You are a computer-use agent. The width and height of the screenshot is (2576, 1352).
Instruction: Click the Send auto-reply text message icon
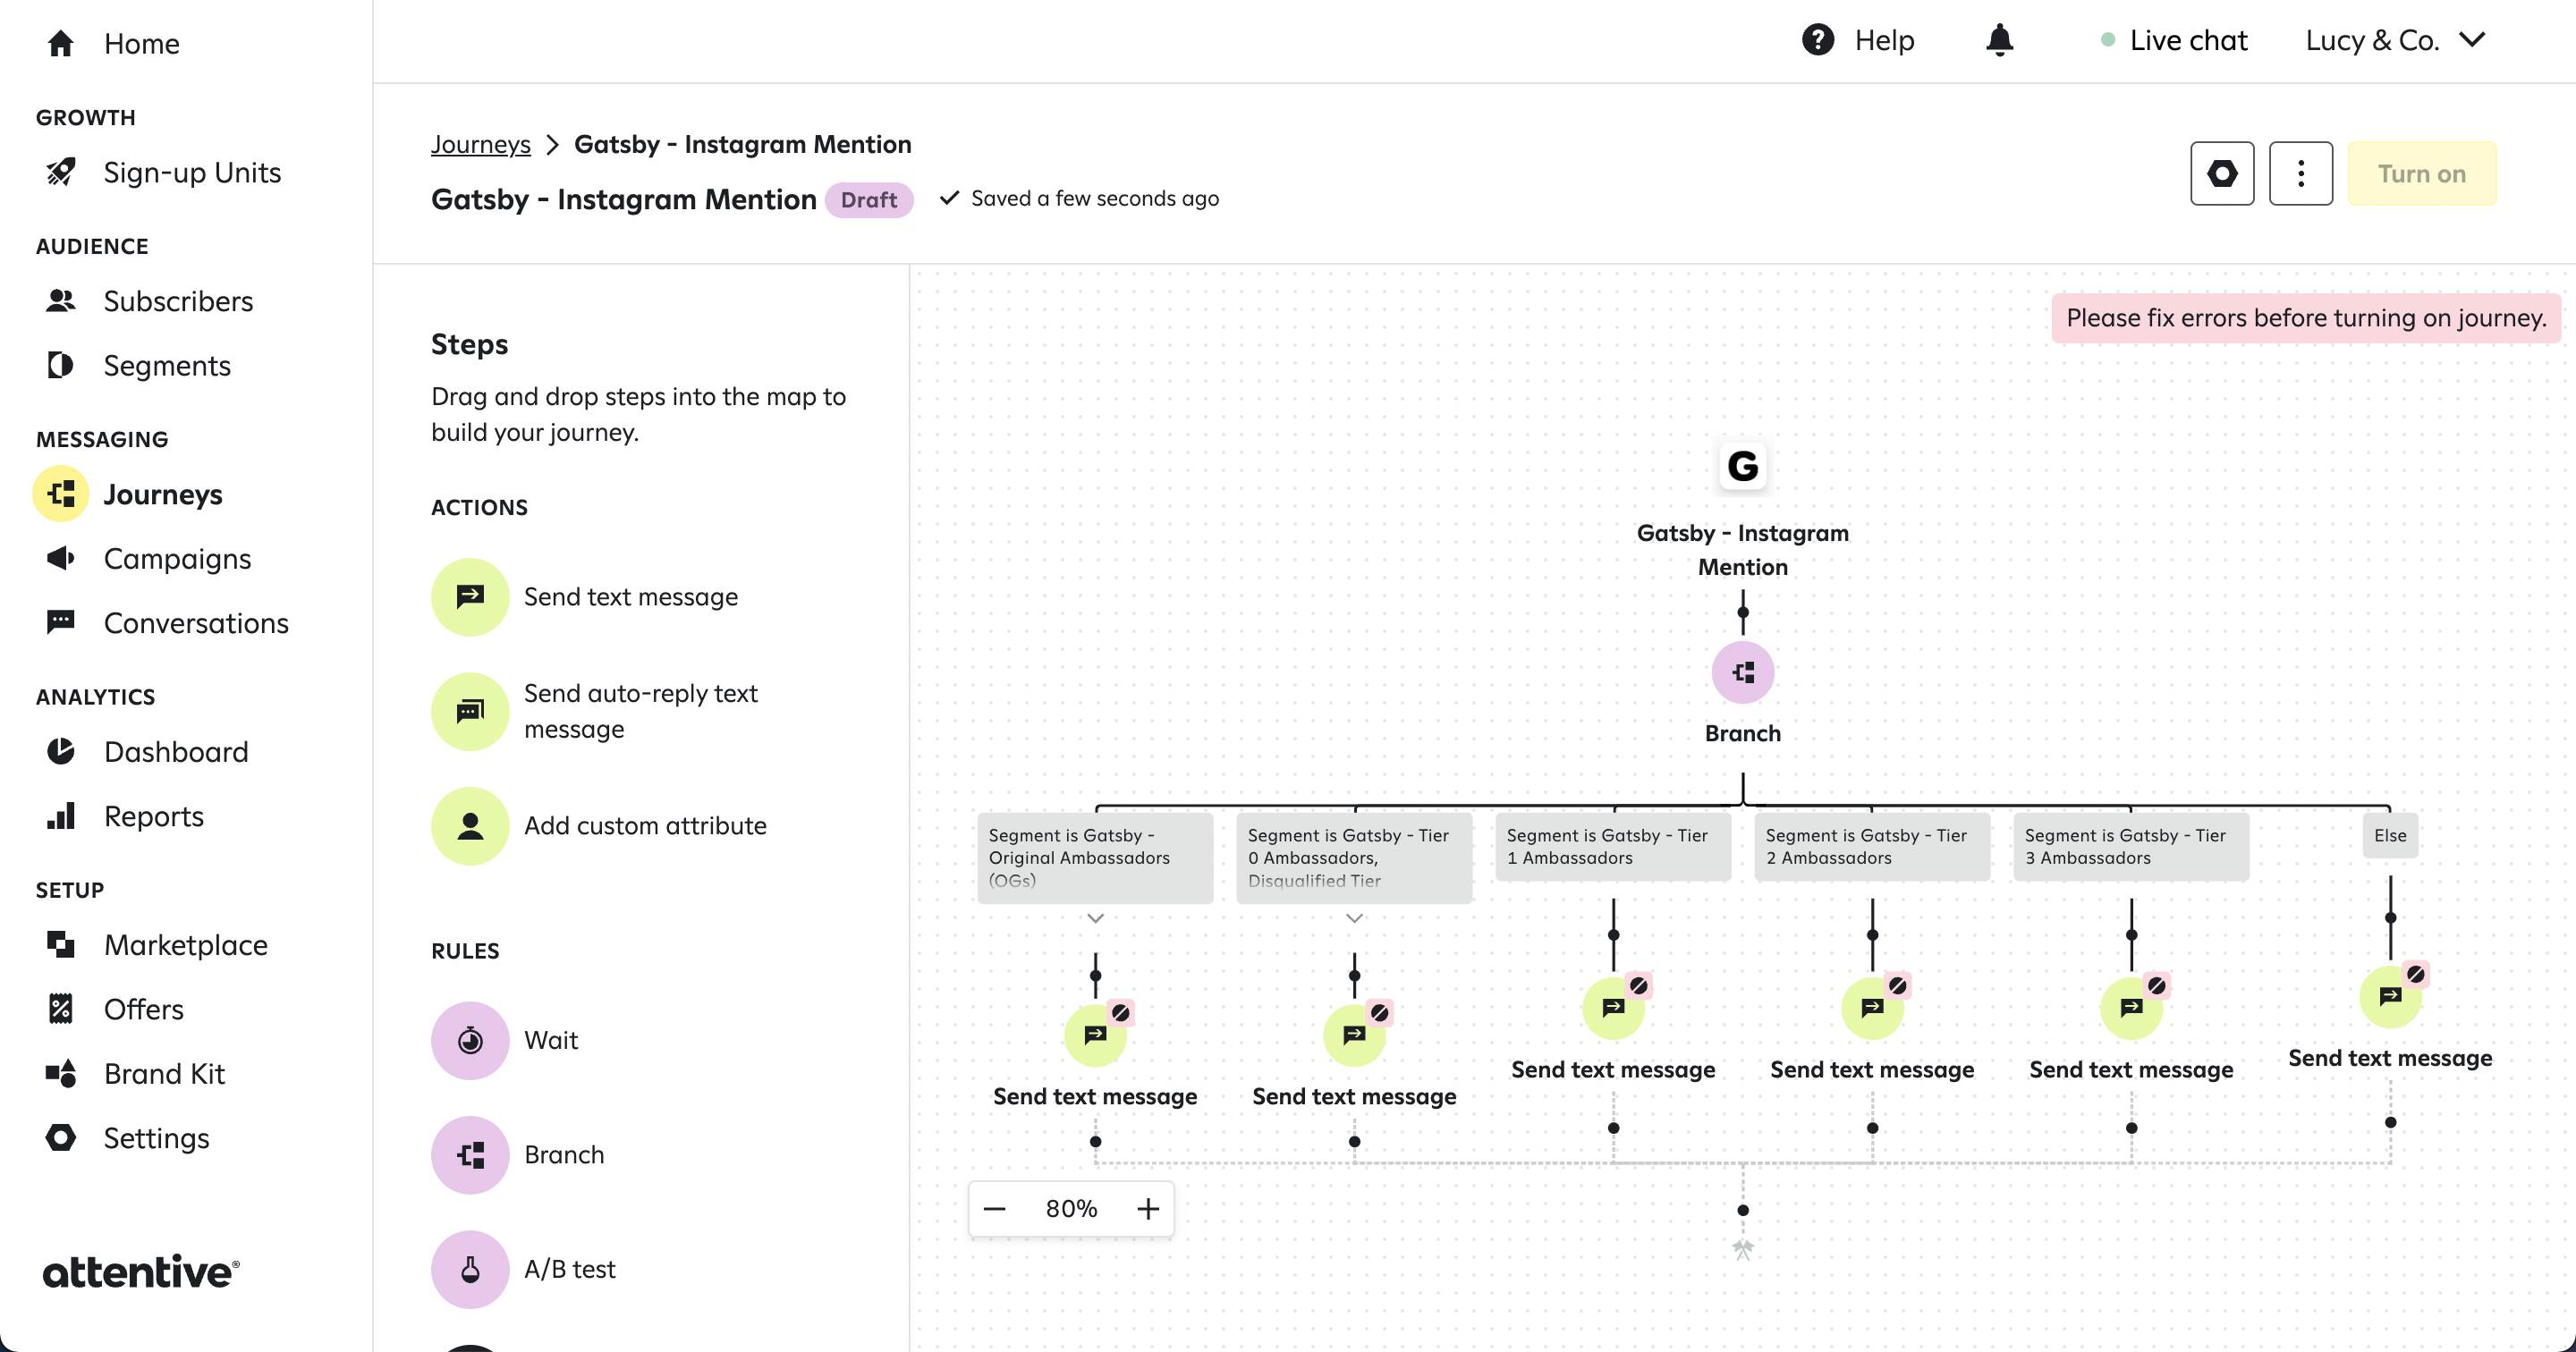(470, 711)
